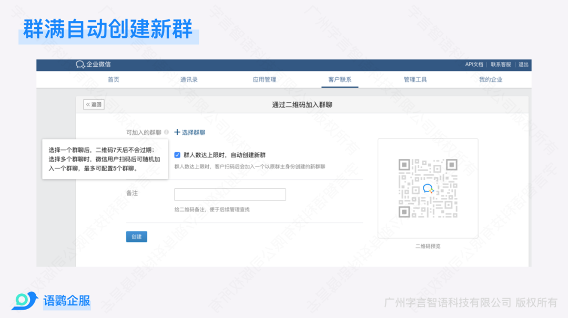Click the 通过二维码加入群聊 page title
This screenshot has width=568, height=318.
302,105
